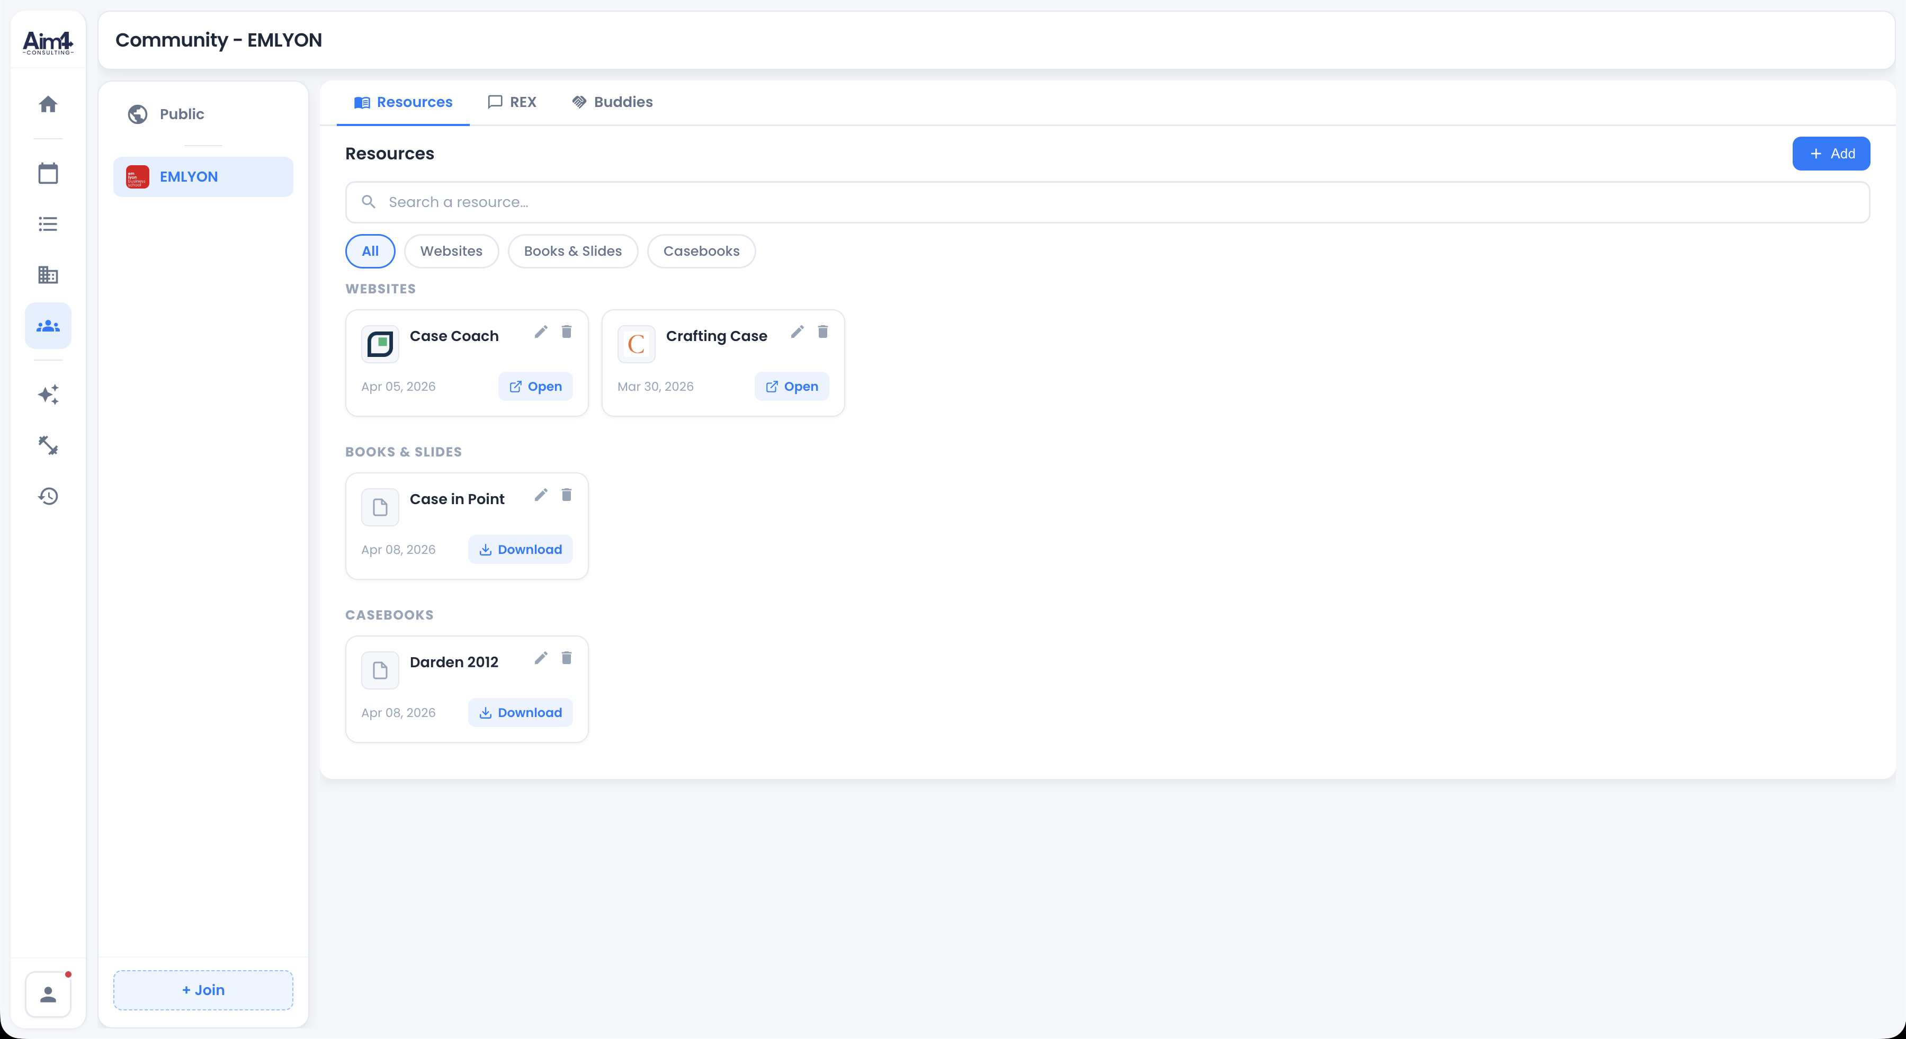Image resolution: width=1906 pixels, height=1039 pixels.
Task: Click the Darden 2012 file icon
Action: (x=380, y=670)
